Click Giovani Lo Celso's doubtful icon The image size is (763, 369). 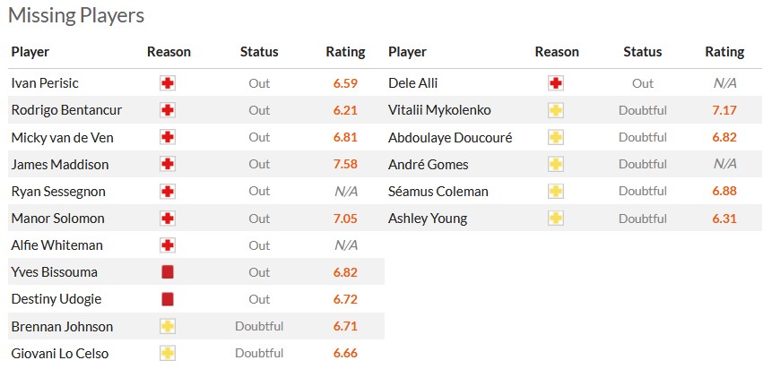coord(167,353)
